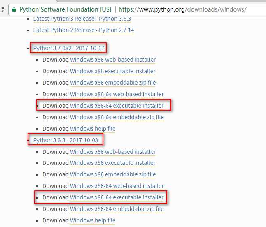Open Latest Python 3 Release - Python 3.6.3 link
The width and height of the screenshot is (266, 227).
point(82,19)
